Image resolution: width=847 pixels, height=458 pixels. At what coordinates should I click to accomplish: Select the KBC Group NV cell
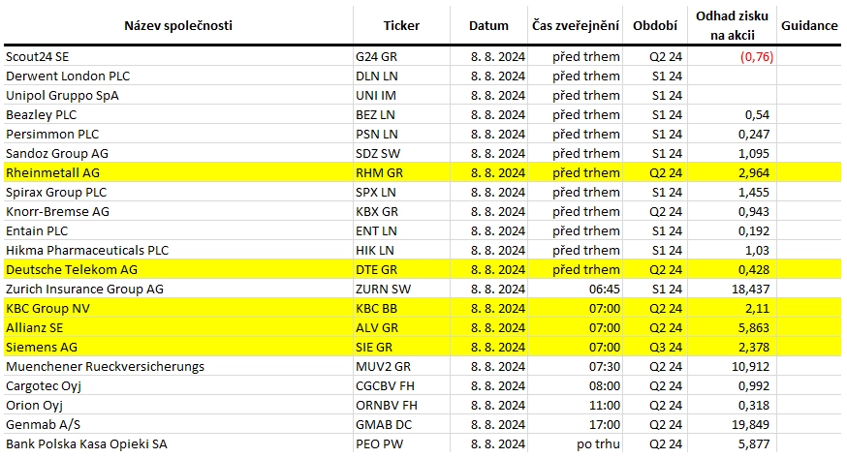point(178,309)
